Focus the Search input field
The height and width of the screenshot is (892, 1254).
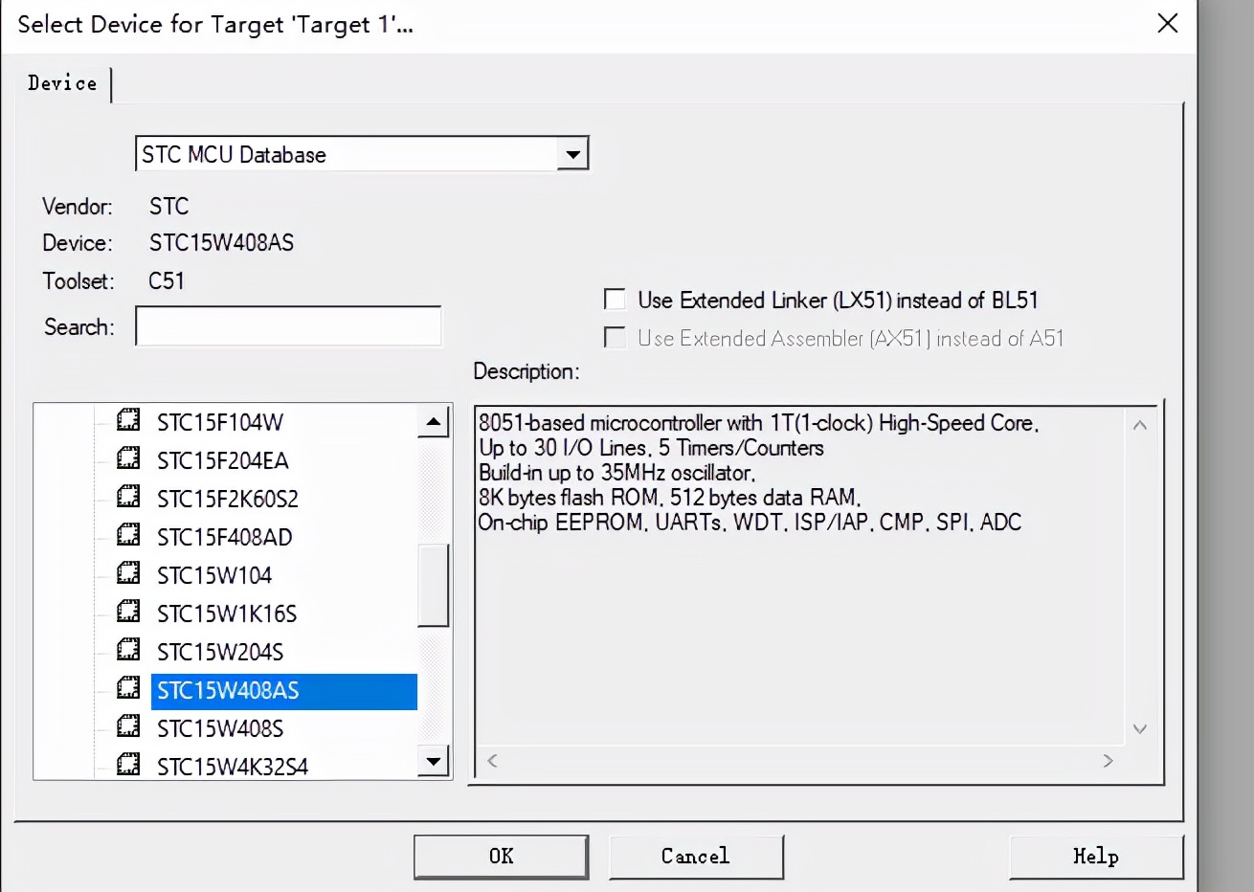[x=288, y=326]
